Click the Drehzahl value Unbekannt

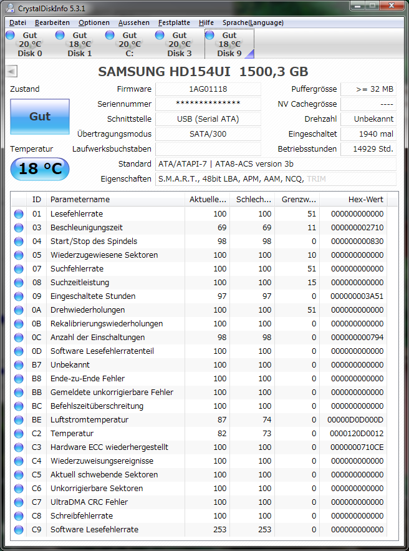pos(368,119)
